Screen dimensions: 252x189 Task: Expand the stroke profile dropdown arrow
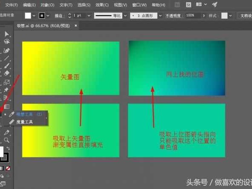coord(125,16)
